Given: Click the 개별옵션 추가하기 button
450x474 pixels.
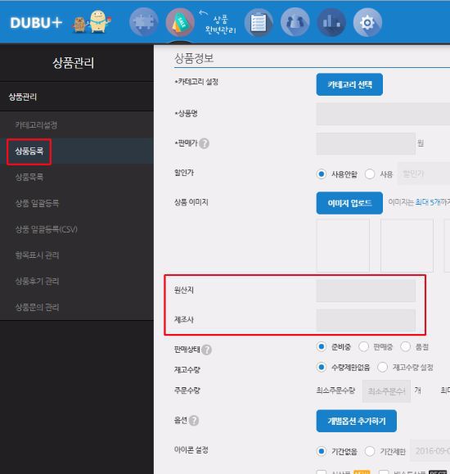Looking at the screenshot, I should pos(357,421).
